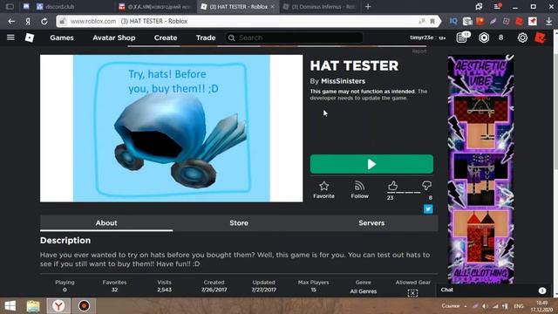Click the Robux balance of 8
Viewport: 558px width, 314px height.
pos(500,38)
